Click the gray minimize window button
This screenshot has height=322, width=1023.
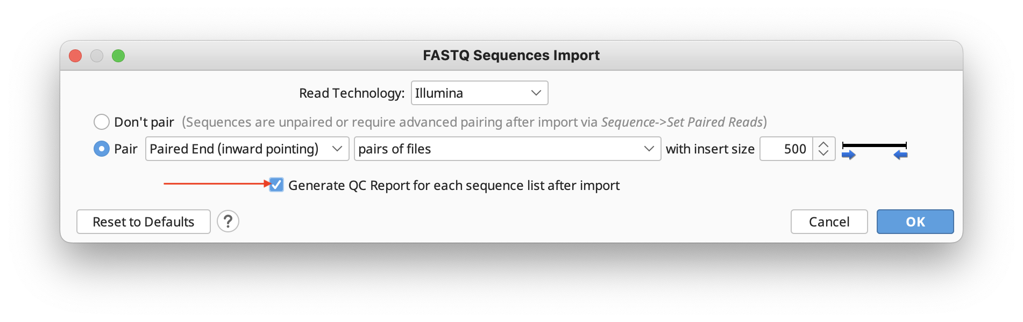[97, 56]
